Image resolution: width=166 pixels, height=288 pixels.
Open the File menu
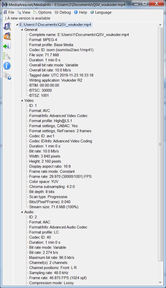tap(9, 12)
